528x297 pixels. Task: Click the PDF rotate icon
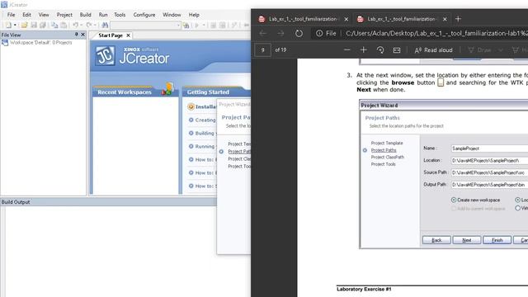tap(380, 50)
